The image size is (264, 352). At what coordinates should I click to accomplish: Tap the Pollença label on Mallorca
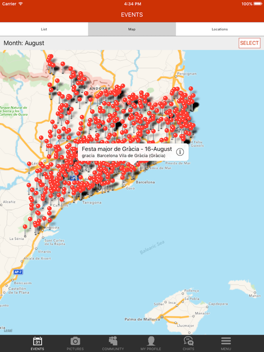coord(192,291)
